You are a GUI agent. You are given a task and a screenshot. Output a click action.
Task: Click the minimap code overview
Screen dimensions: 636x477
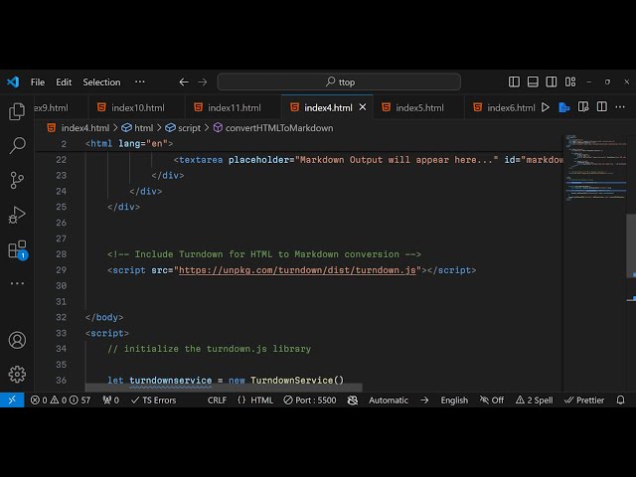594,169
